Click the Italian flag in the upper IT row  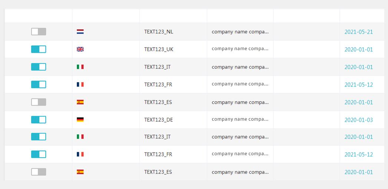tap(80, 67)
